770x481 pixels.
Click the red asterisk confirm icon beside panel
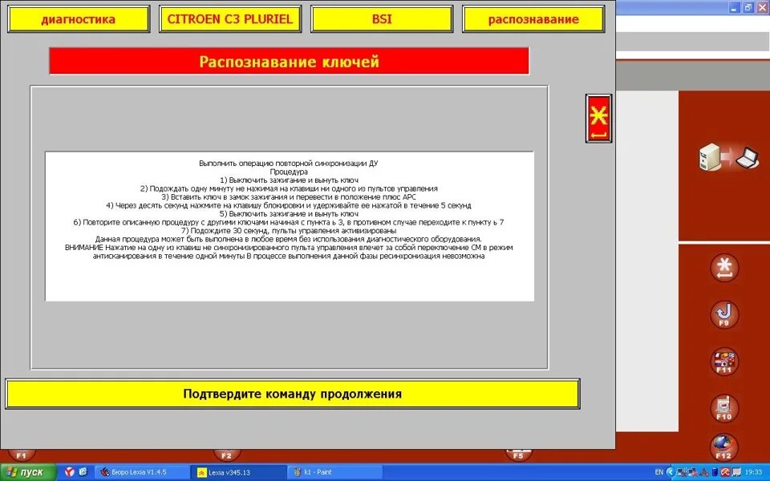[x=598, y=119]
